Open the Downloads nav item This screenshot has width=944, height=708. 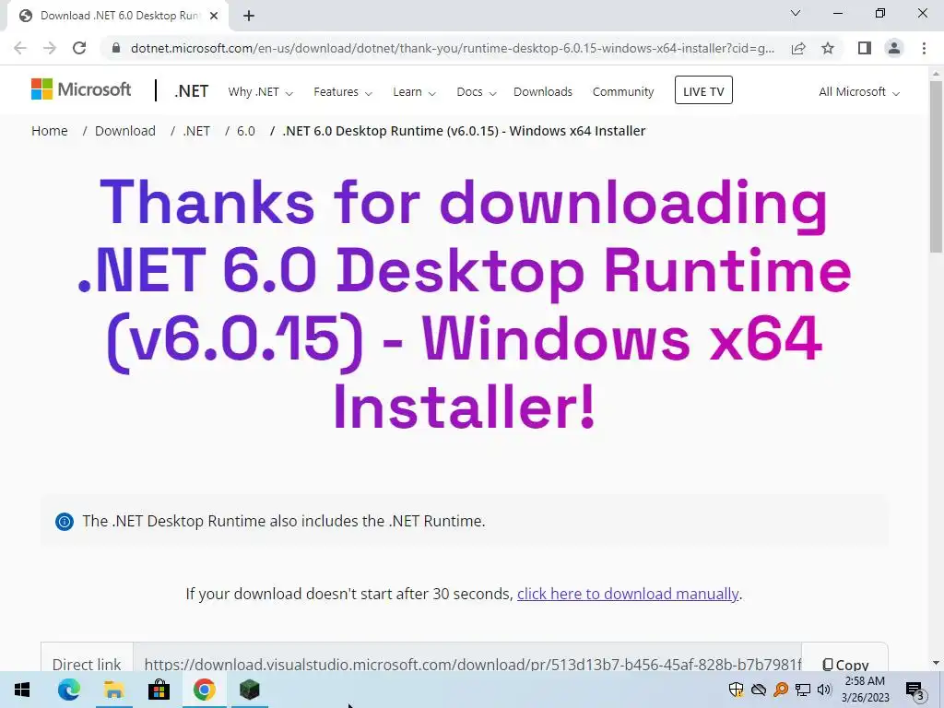(543, 92)
